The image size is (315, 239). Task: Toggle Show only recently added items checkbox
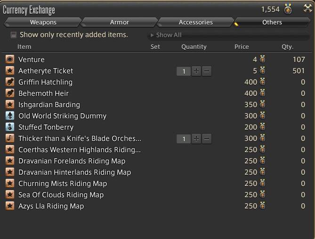[14, 35]
